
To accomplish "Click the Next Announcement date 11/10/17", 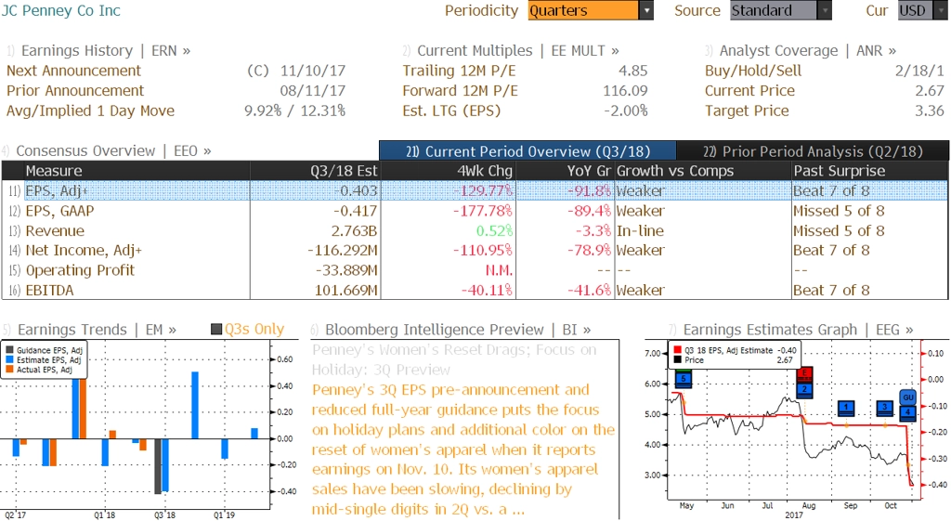I will 312,71.
